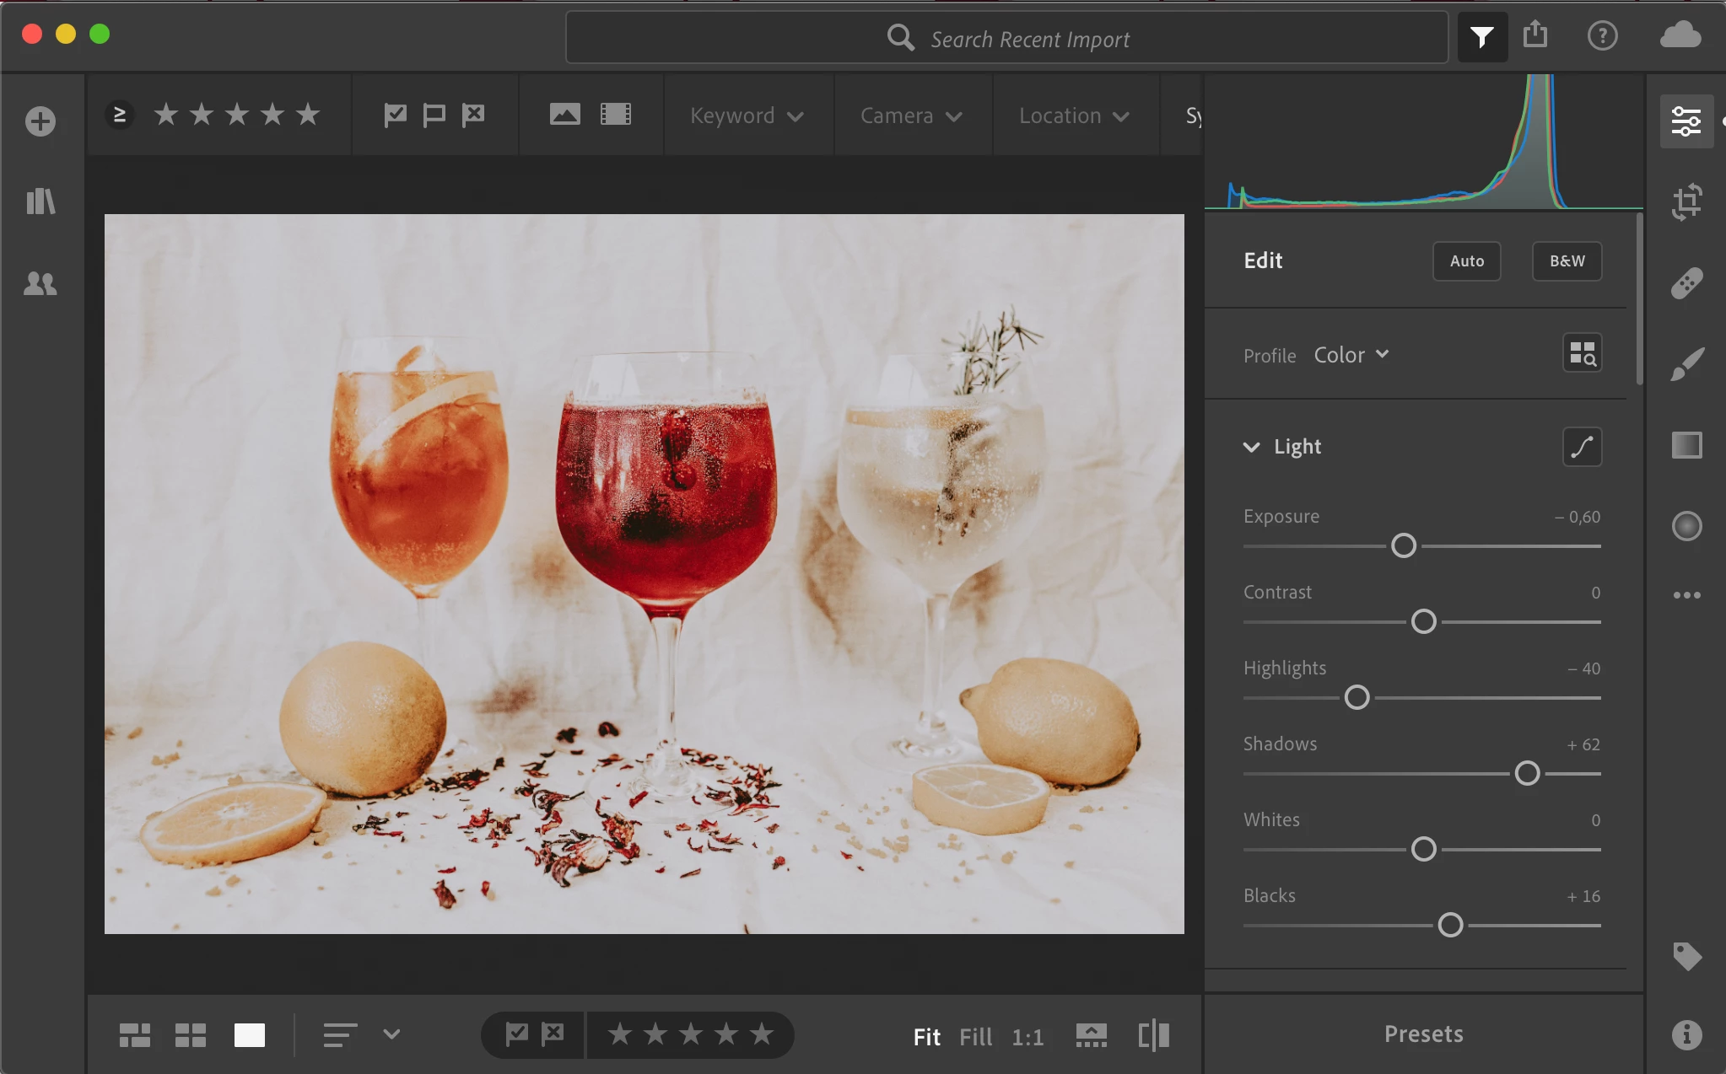Convert photo with B&W button
The width and height of the screenshot is (1726, 1074).
pyautogui.click(x=1567, y=261)
